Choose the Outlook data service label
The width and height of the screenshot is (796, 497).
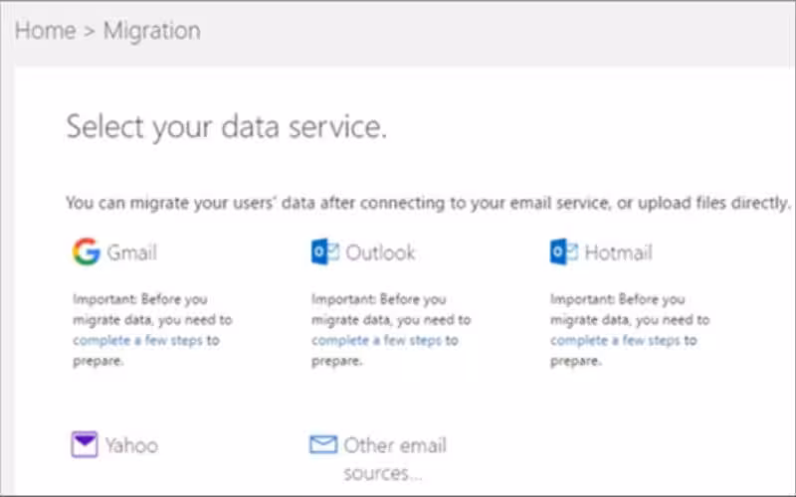(x=380, y=252)
